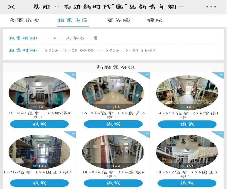Image resolution: width=227 pixels, height=189 pixels.
Task: Open the 1-716 dorm room picture
Action: coord(39,152)
